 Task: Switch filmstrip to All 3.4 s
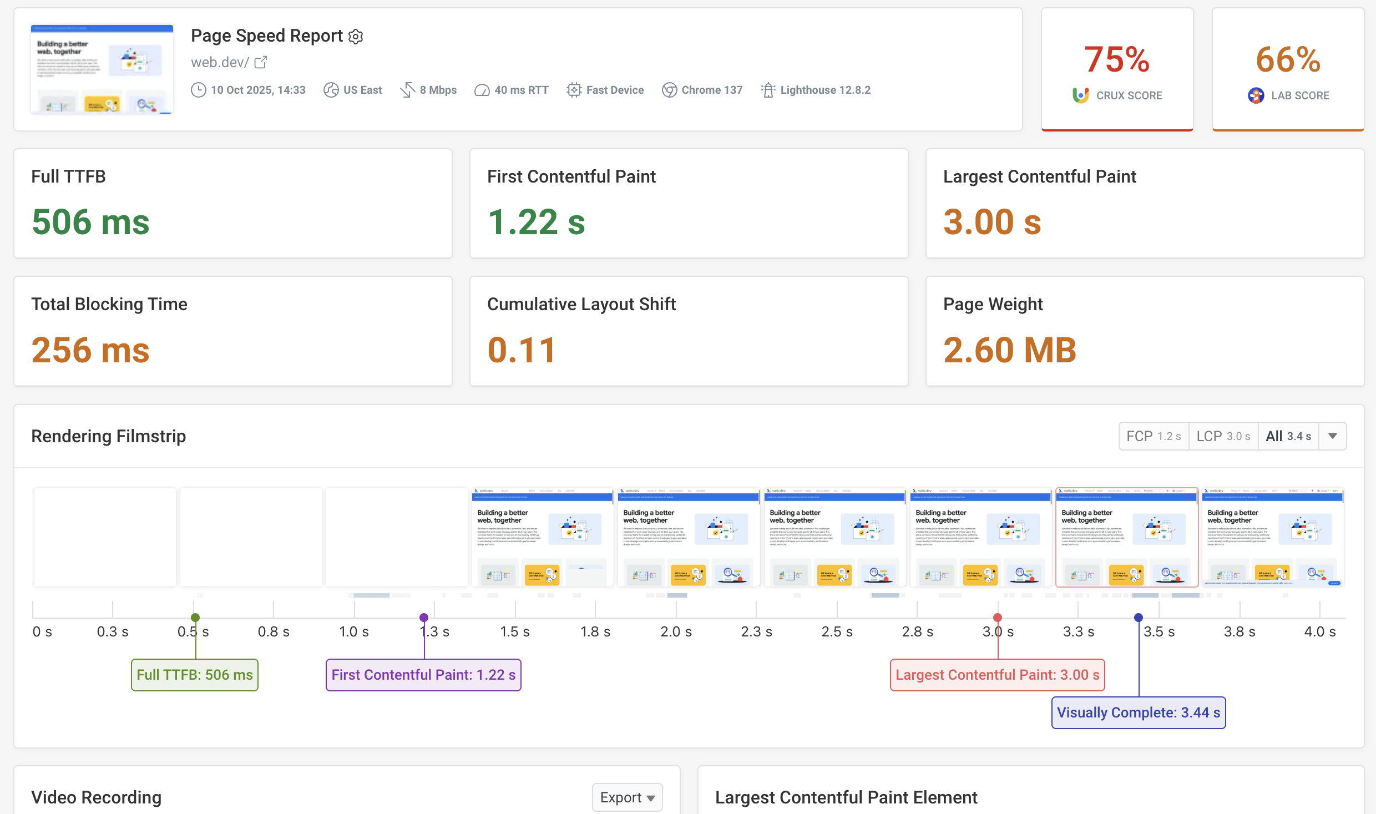point(1288,436)
